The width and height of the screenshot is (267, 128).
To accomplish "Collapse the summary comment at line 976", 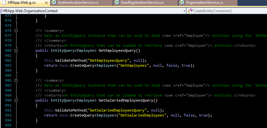I will click(x=16, y=31).
